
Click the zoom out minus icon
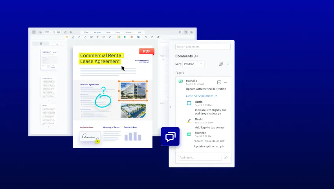(x=54, y=32)
